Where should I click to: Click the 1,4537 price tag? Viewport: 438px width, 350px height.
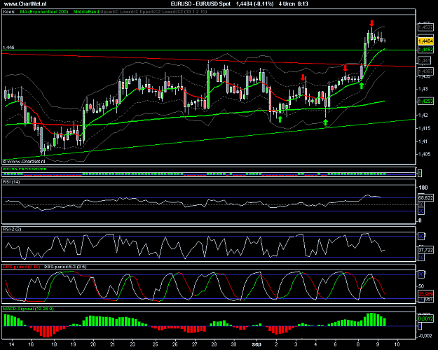pos(425,27)
